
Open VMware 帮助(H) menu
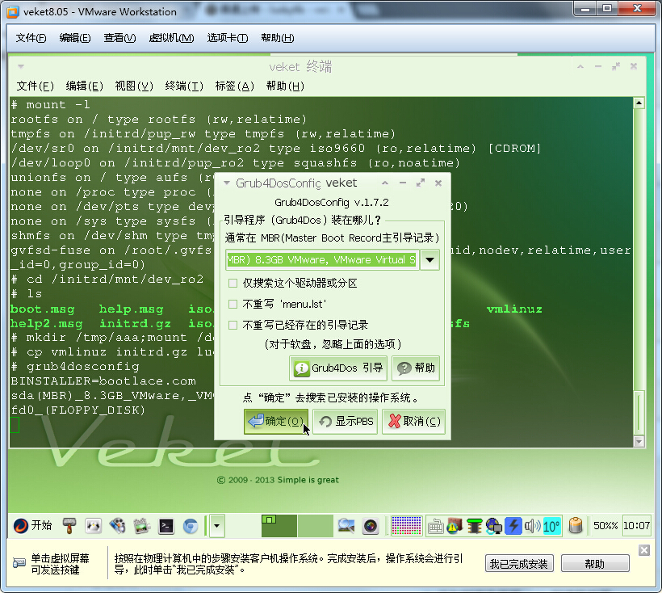(x=278, y=38)
